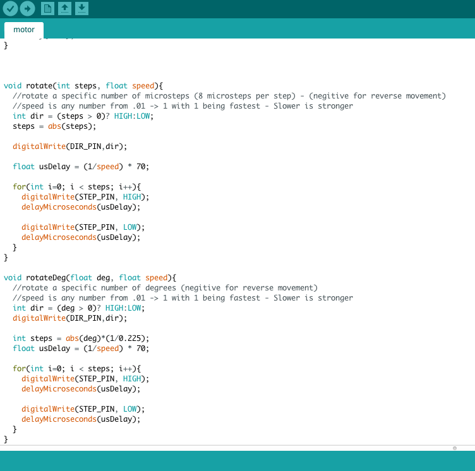Click the line 'int dir = (deg > 0)? HIGH:LOW;'
Viewport: 475px width, 471px height.
[79, 308]
